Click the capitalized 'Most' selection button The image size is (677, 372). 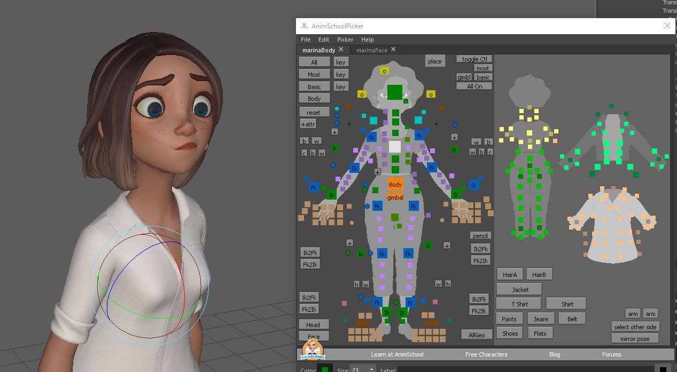314,74
